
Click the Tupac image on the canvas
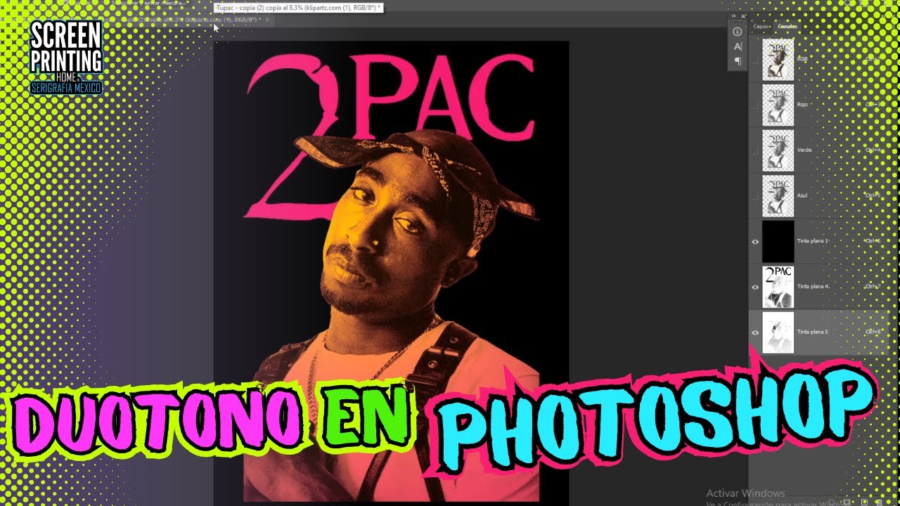click(392, 271)
